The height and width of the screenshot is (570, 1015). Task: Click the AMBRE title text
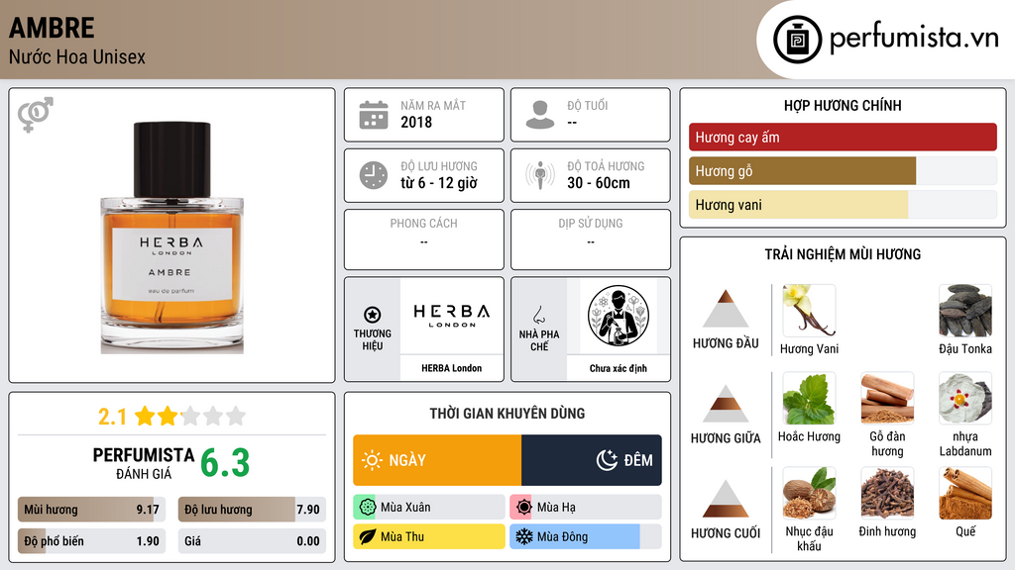click(52, 28)
